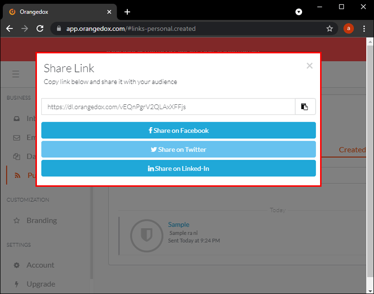Go back in the browser
The height and width of the screenshot is (294, 374).
10,29
